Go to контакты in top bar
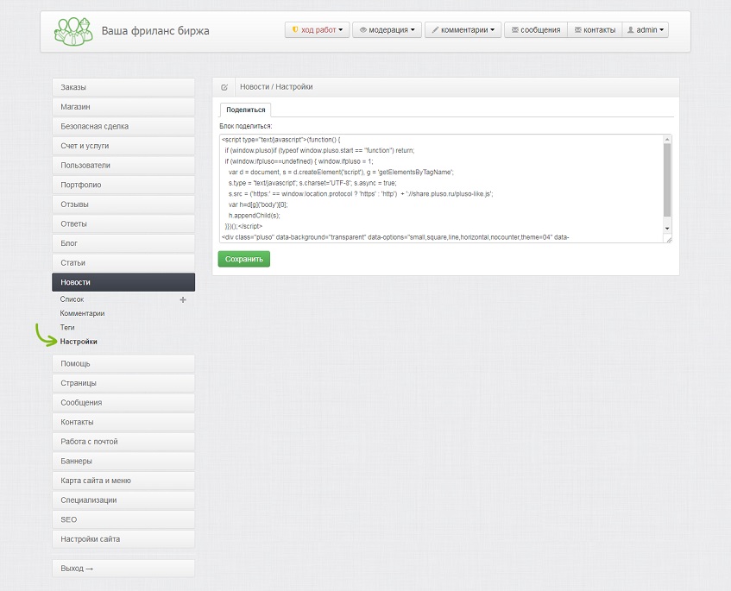Image resolution: width=731 pixels, height=591 pixels. [x=595, y=30]
